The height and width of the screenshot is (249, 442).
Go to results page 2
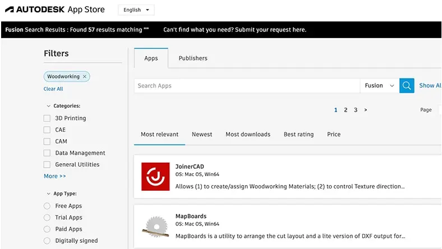(x=346, y=110)
